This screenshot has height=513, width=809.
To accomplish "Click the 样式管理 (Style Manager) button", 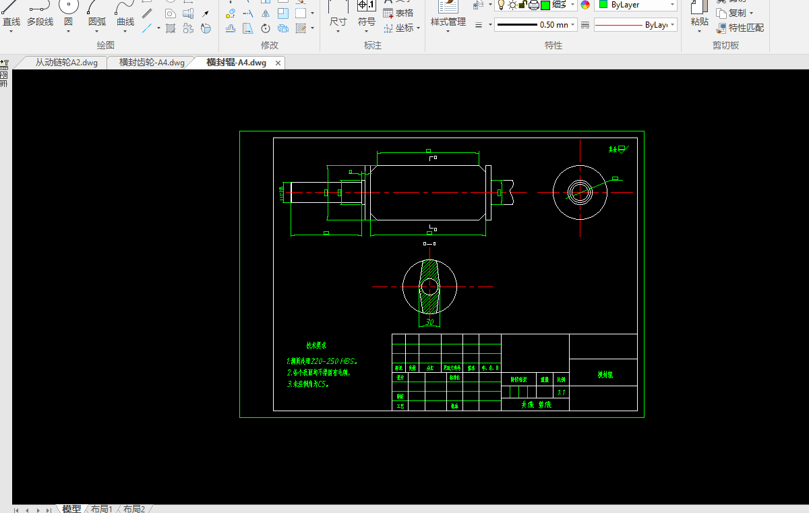I will 448,15.
